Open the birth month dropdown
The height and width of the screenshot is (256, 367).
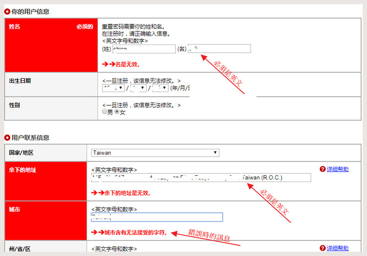click(138, 88)
